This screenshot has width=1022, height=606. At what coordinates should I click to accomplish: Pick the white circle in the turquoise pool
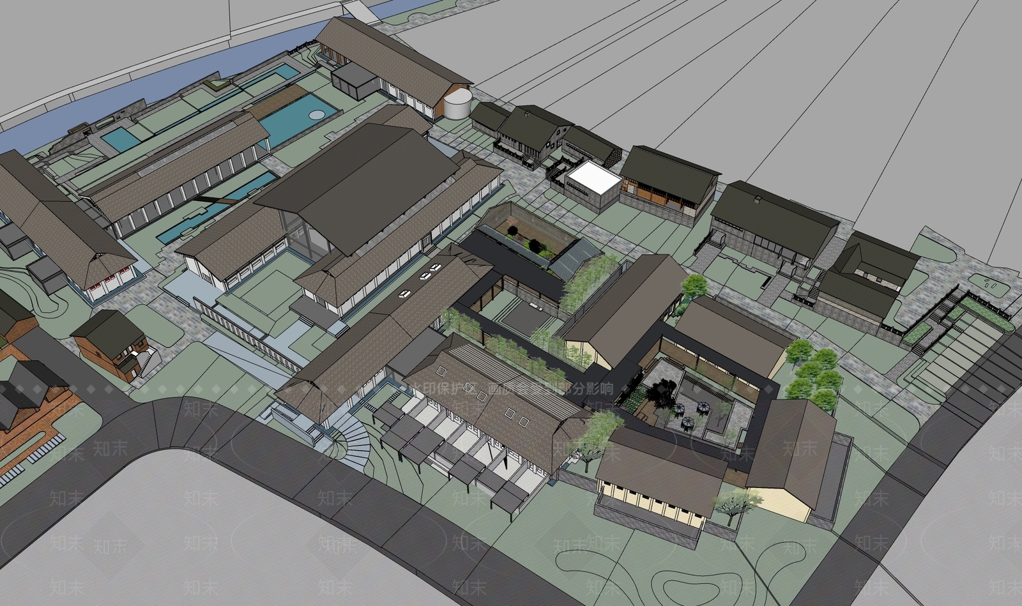[x=317, y=115]
